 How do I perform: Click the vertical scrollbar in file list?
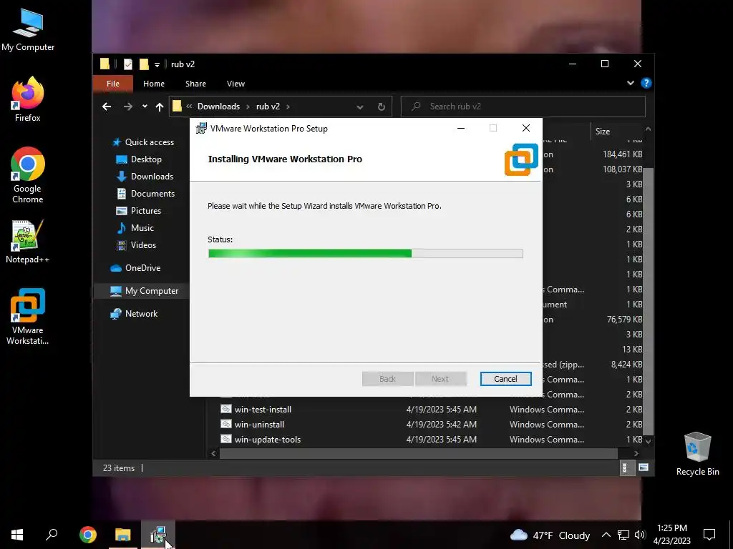[649, 301]
